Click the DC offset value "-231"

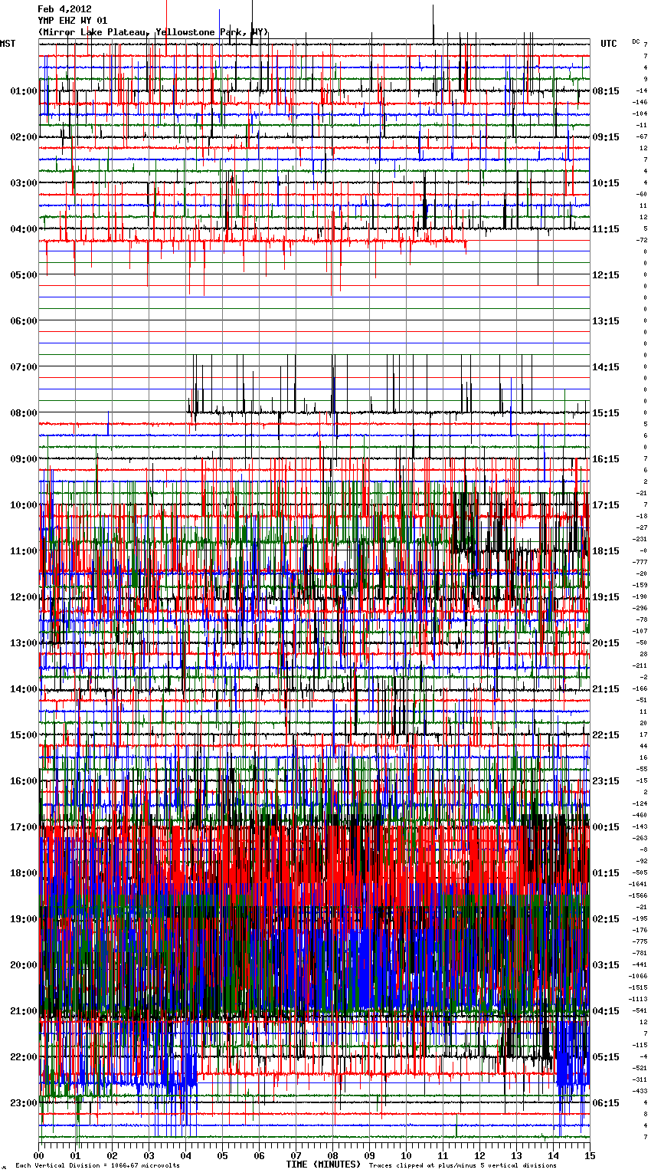[640, 539]
